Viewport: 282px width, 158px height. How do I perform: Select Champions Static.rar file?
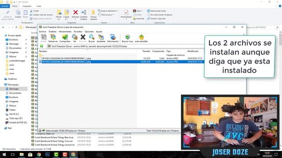click(45, 134)
